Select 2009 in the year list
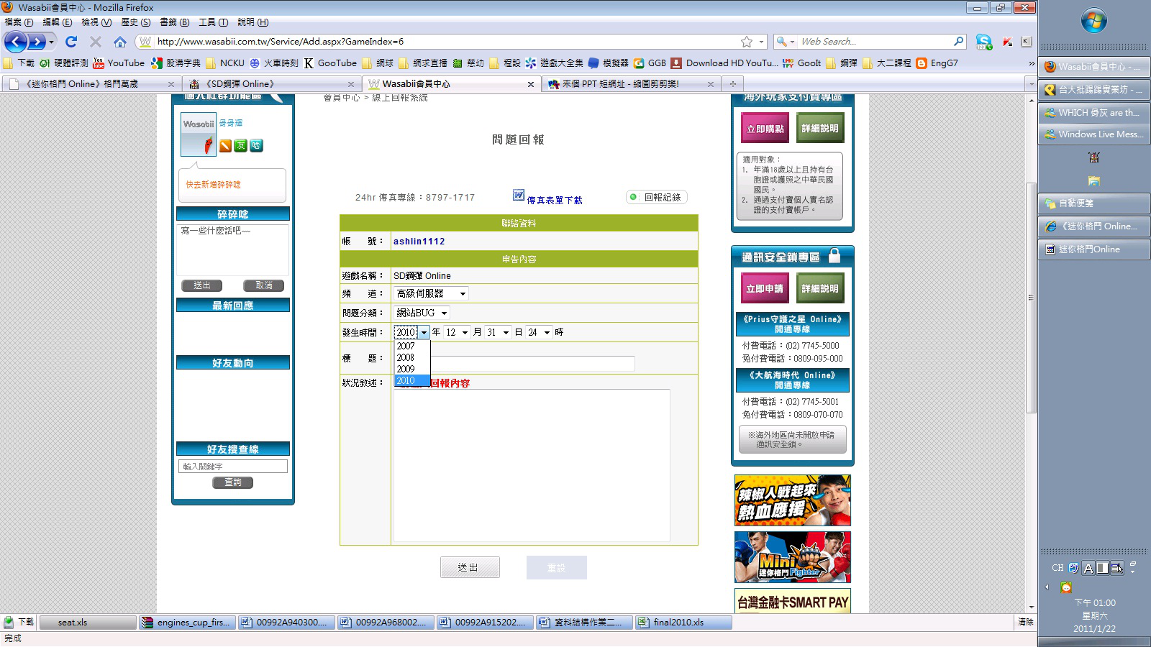This screenshot has width=1151, height=647. (x=412, y=369)
